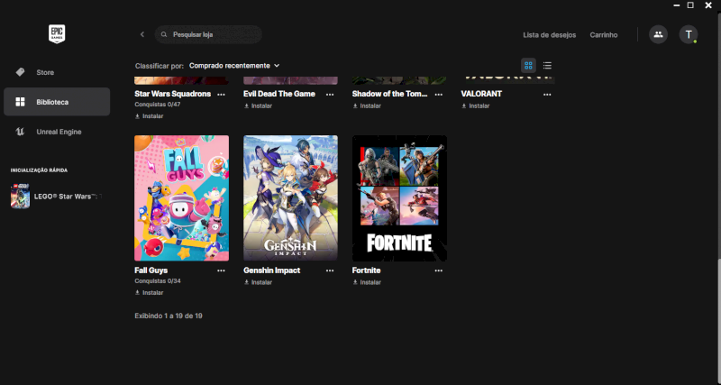Install Genshin Impact
The width and height of the screenshot is (721, 385).
[x=258, y=282]
